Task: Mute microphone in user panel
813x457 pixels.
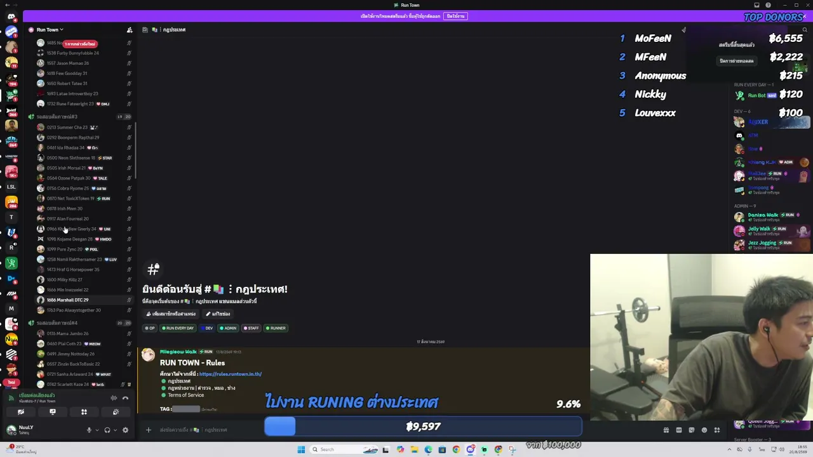Action: click(89, 430)
